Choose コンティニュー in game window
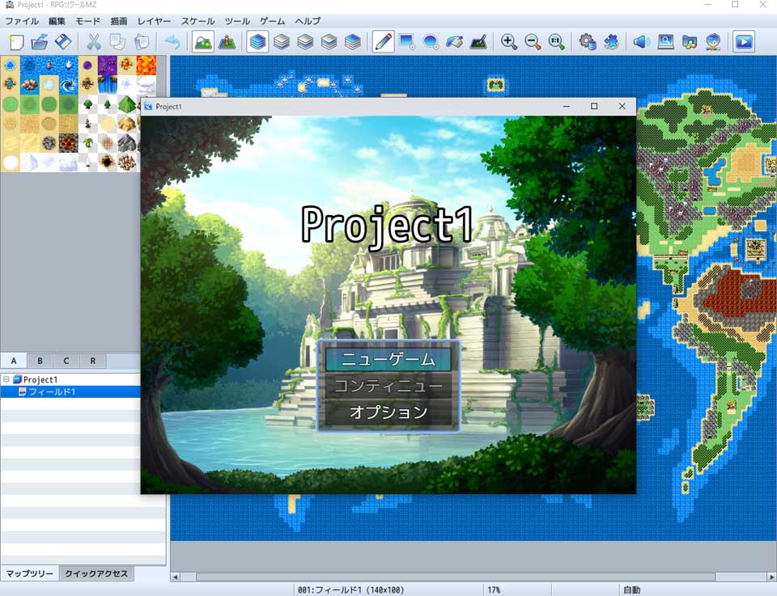The image size is (777, 596). [x=388, y=386]
